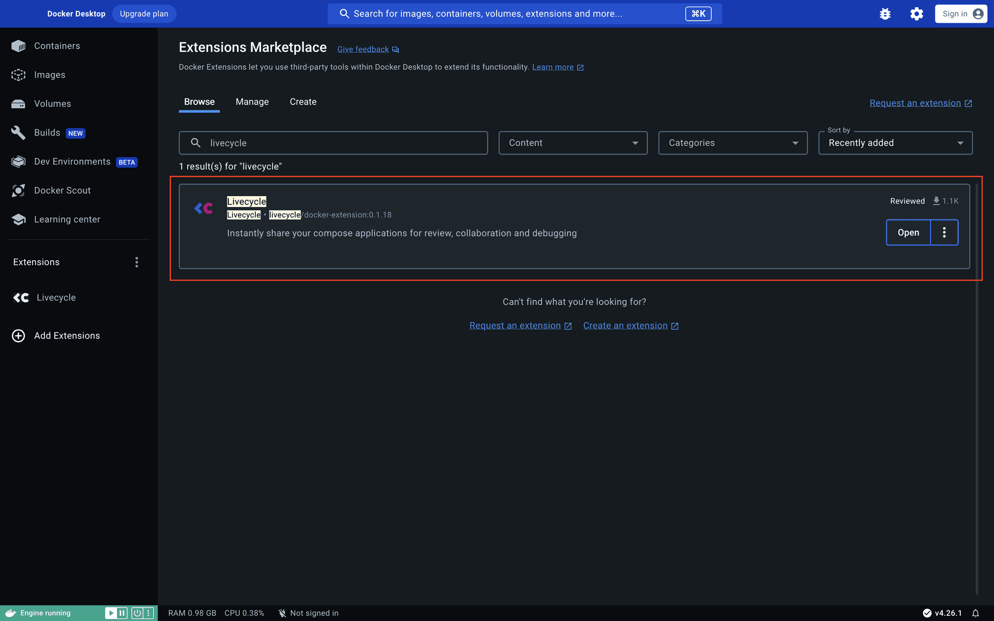Click the global search bar at top
The image size is (994, 621).
(524, 14)
